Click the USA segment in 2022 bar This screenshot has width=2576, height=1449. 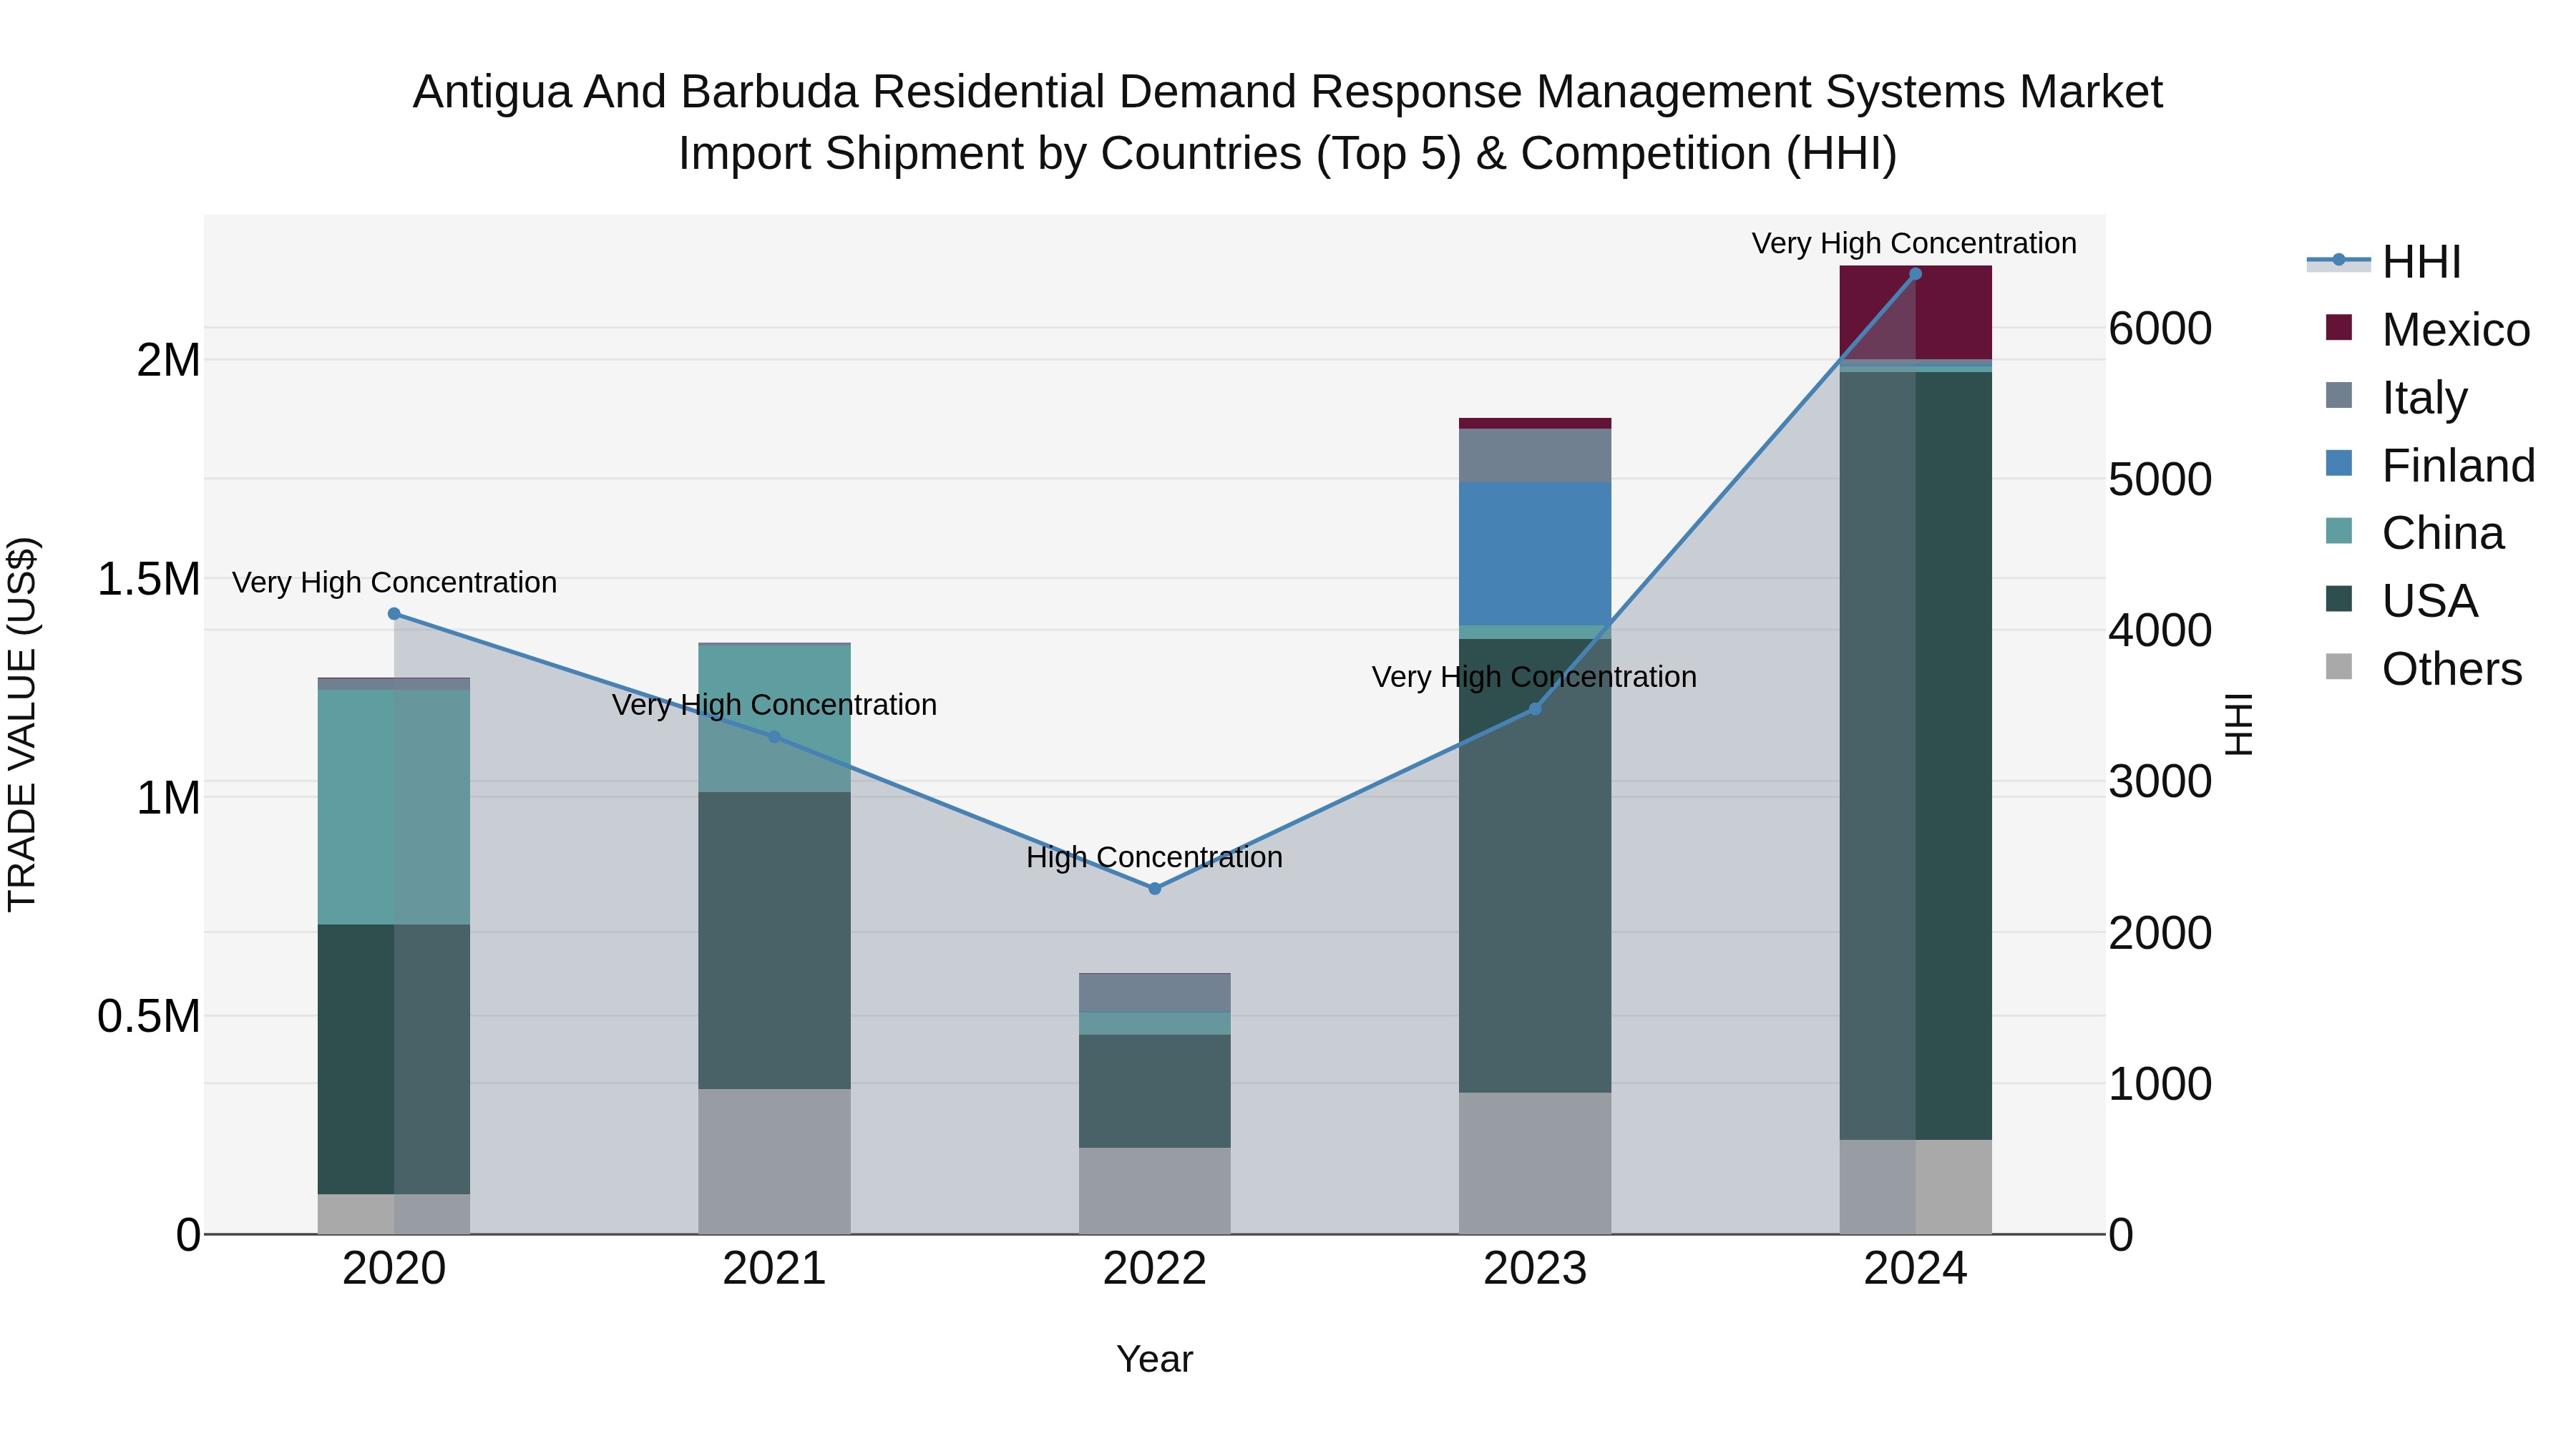(x=1155, y=1091)
